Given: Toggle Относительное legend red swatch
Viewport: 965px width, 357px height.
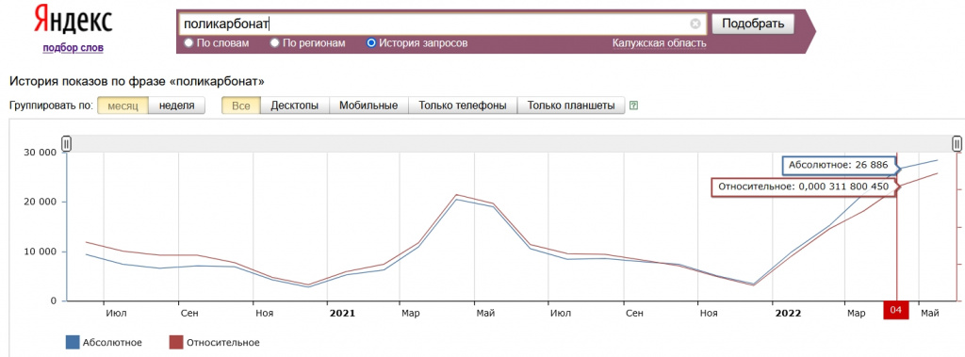Looking at the screenshot, I should tap(176, 342).
